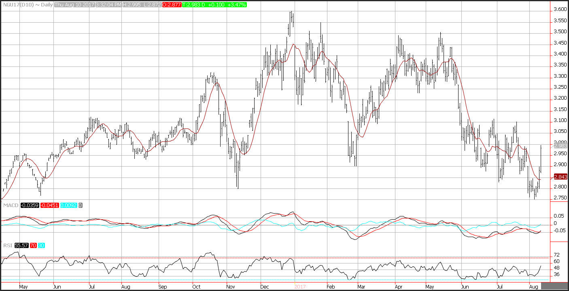The image size is (569, 291).
Task: Click the gray 0 box beside MACD values
Action: pyautogui.click(x=81, y=205)
